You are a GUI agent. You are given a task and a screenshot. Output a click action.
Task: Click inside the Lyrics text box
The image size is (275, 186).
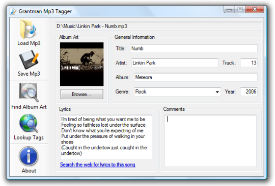click(106, 137)
